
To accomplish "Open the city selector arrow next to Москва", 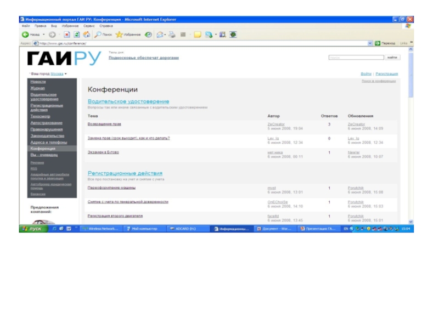I will coord(66,74).
